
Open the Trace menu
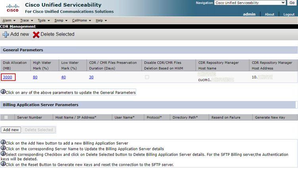tap(27, 21)
